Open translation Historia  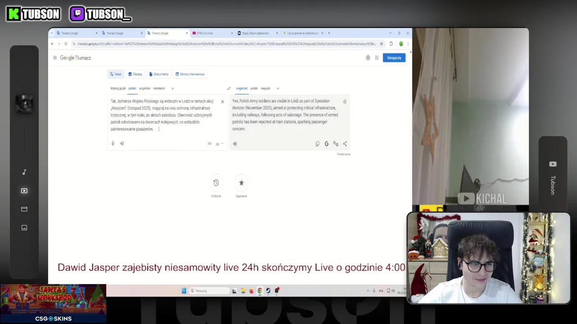(x=216, y=183)
